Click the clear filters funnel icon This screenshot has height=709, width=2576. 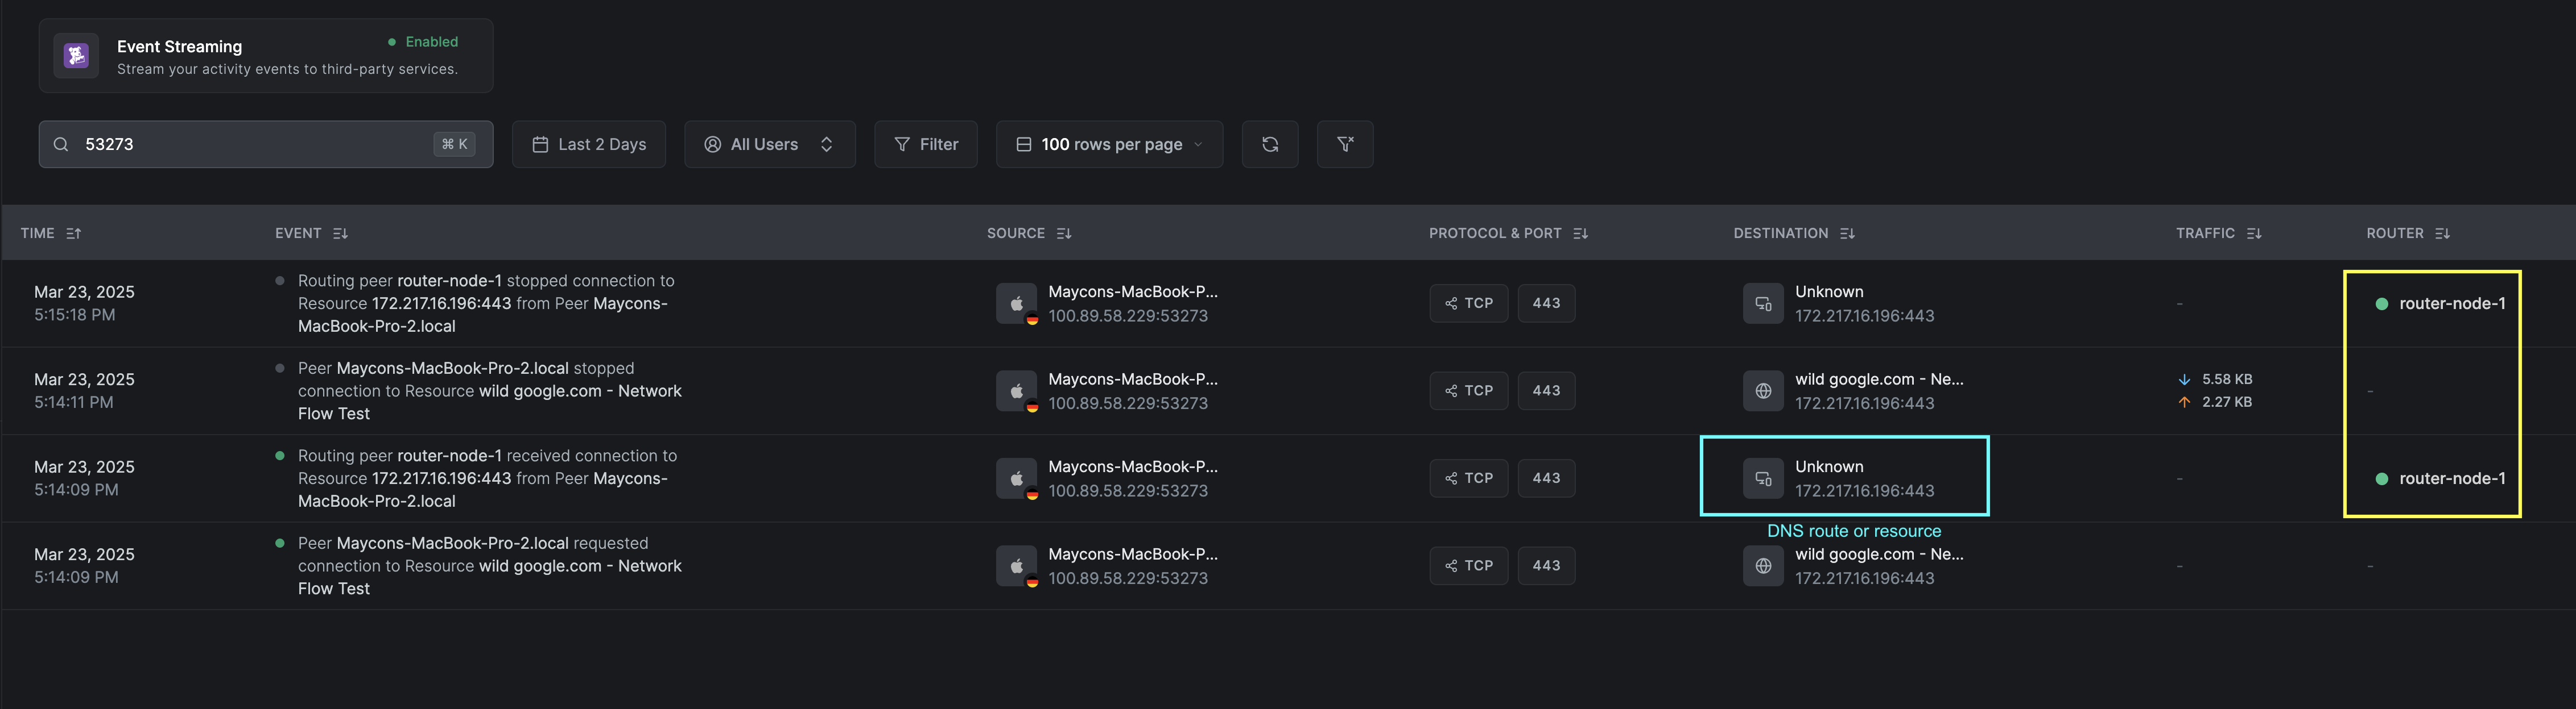(1344, 145)
